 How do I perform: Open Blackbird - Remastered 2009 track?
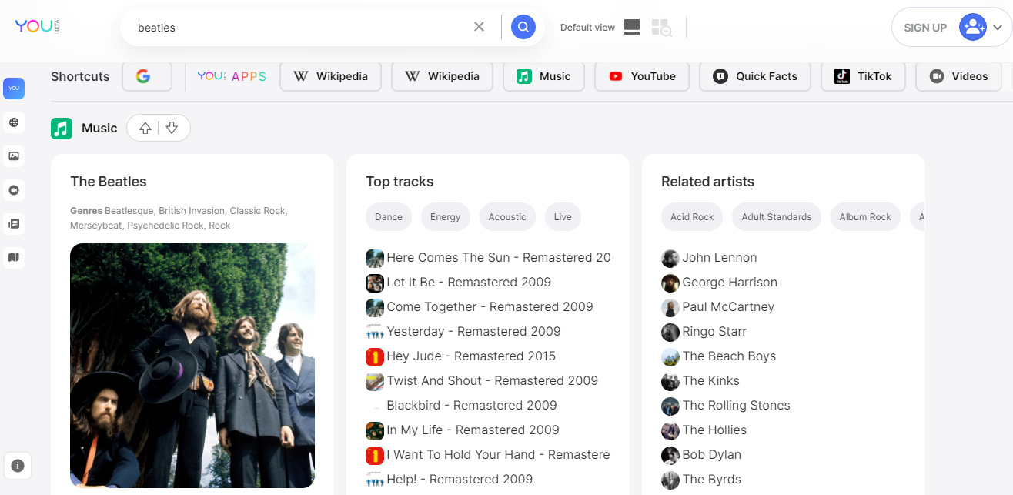pos(472,406)
